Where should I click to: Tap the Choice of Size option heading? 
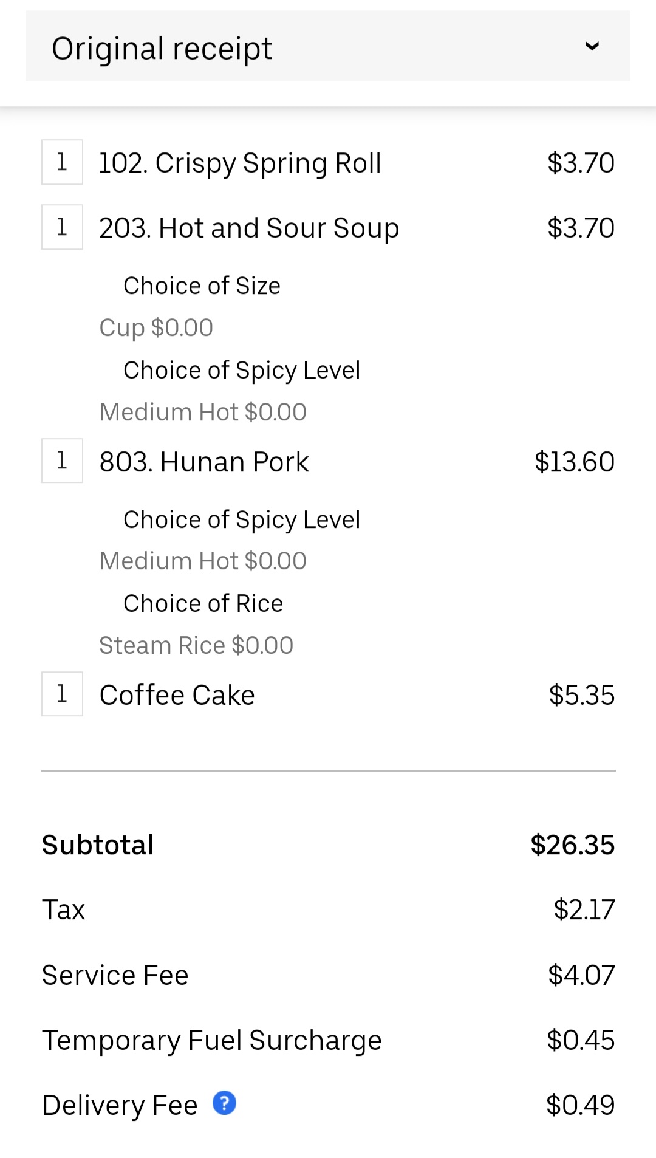[202, 286]
